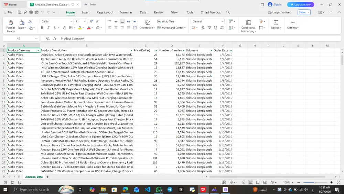Open the Page Layout tab
Image resolution: width=344 pixels, height=194 pixels.
[x=105, y=12]
